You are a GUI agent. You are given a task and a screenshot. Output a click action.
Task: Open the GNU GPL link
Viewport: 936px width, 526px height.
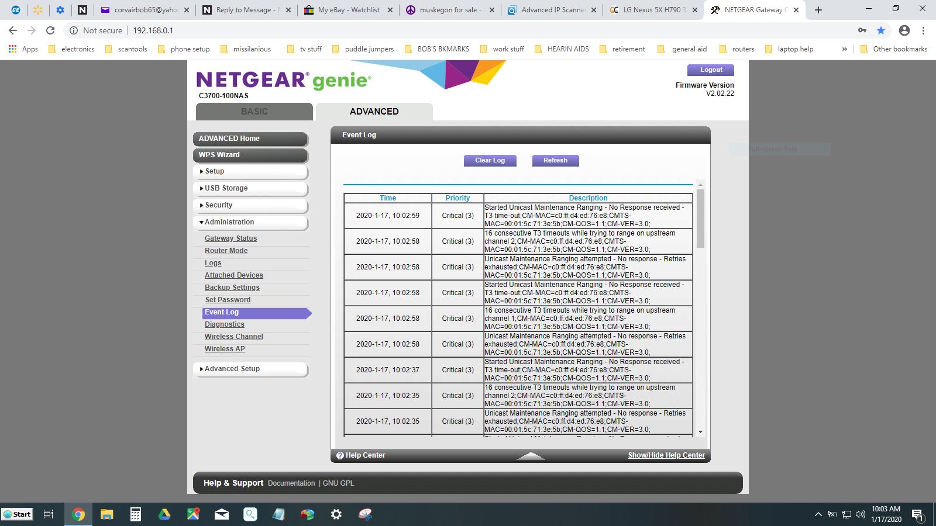click(x=338, y=483)
